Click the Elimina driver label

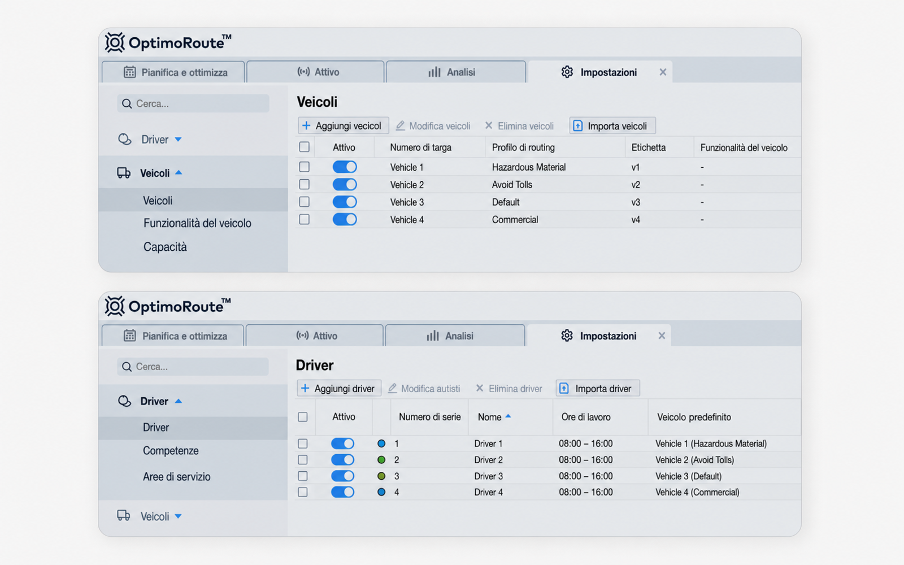click(515, 388)
